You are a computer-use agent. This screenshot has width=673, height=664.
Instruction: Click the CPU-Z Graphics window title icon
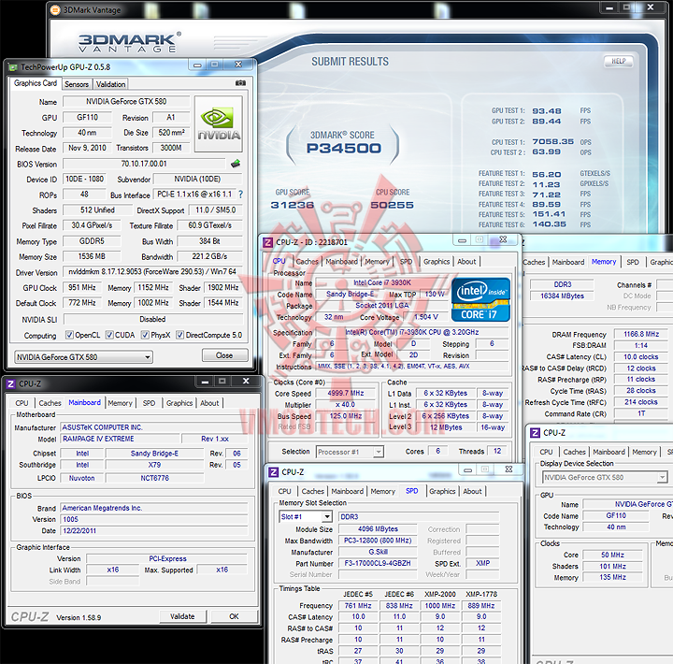coord(535,432)
